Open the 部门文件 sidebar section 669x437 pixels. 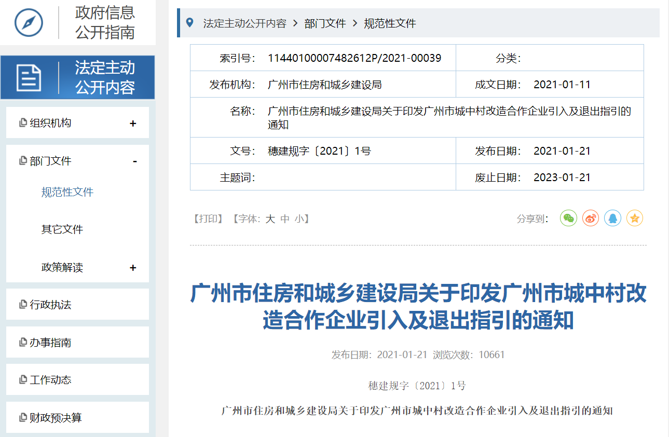click(50, 161)
